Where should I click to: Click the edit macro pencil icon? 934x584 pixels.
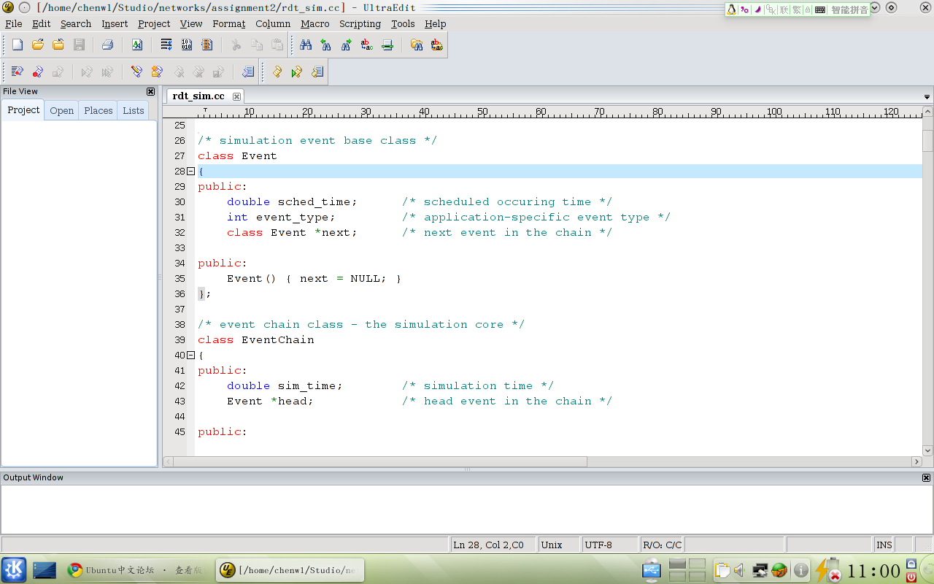coord(136,72)
